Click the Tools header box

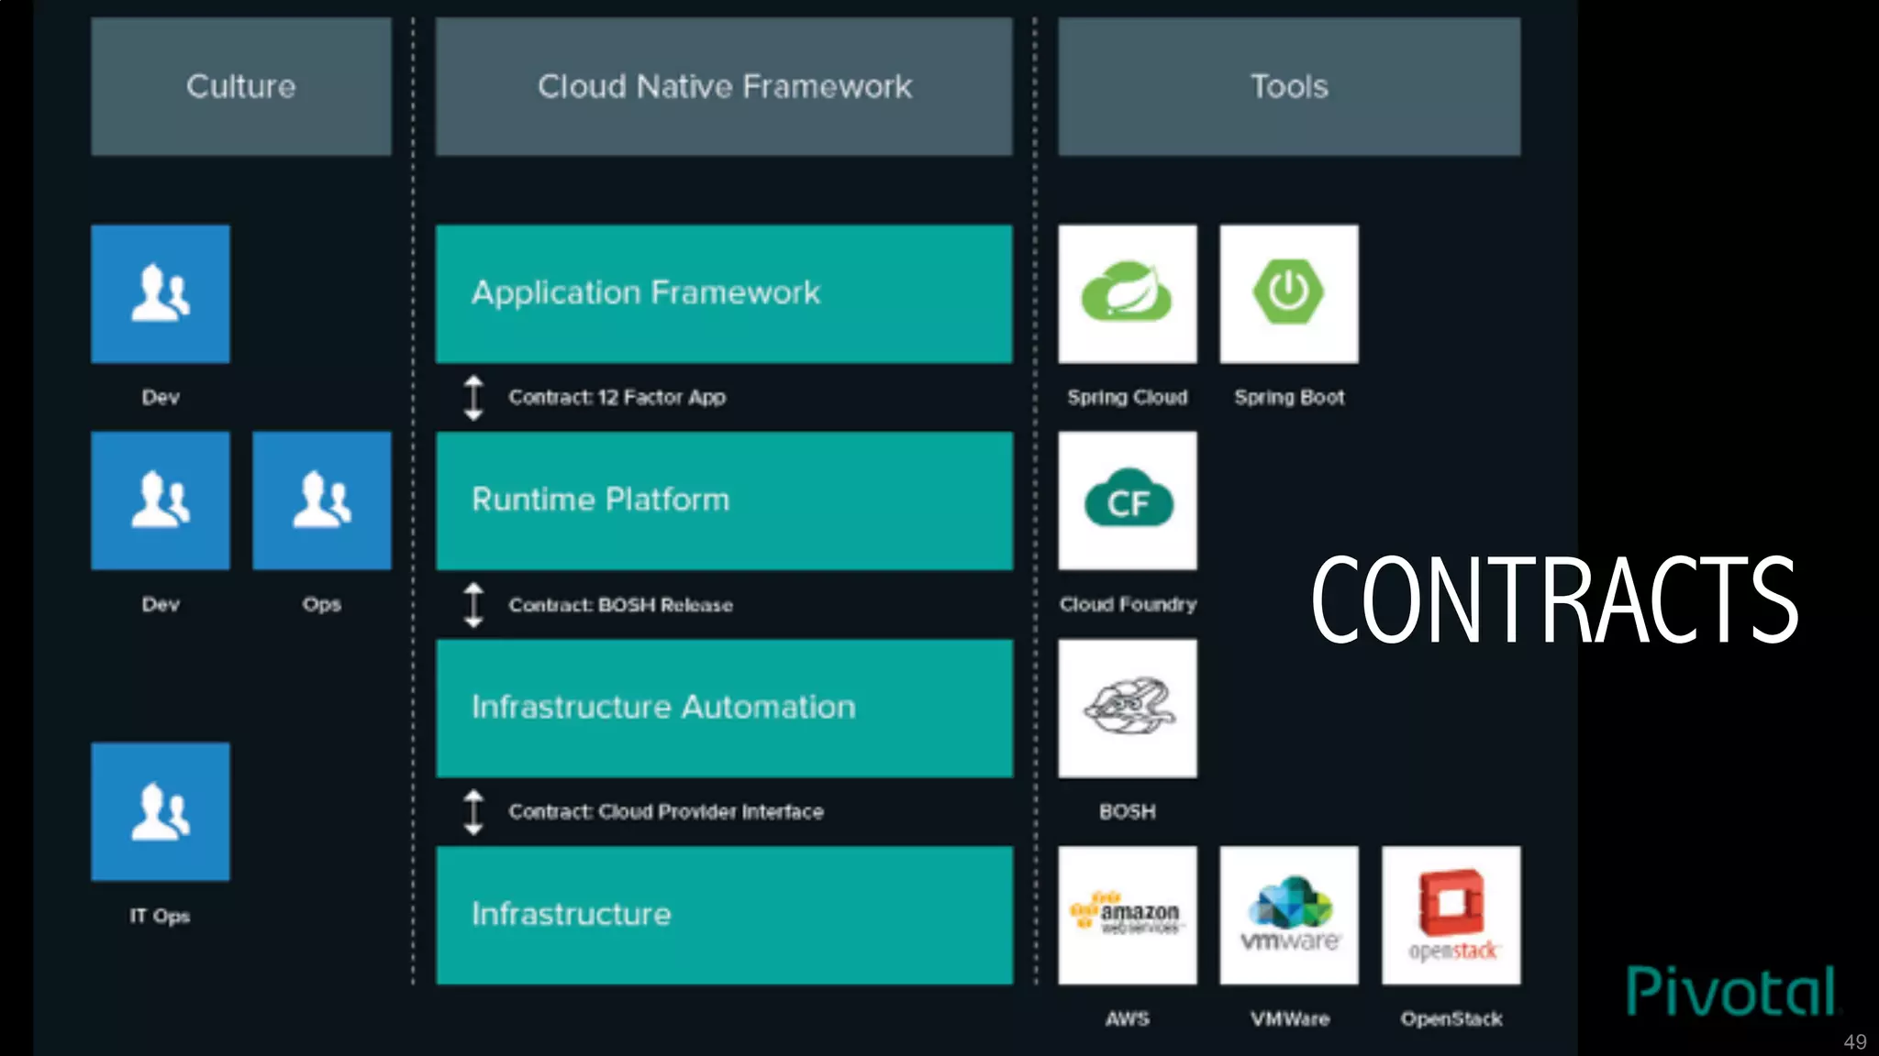point(1288,86)
